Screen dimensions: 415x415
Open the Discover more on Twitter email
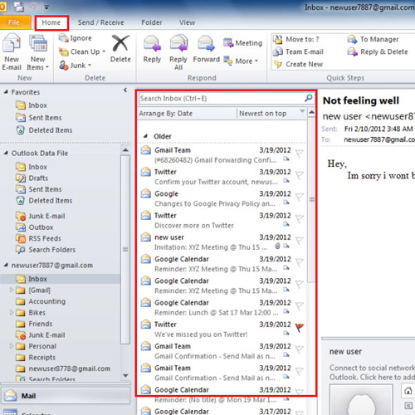tap(222, 220)
